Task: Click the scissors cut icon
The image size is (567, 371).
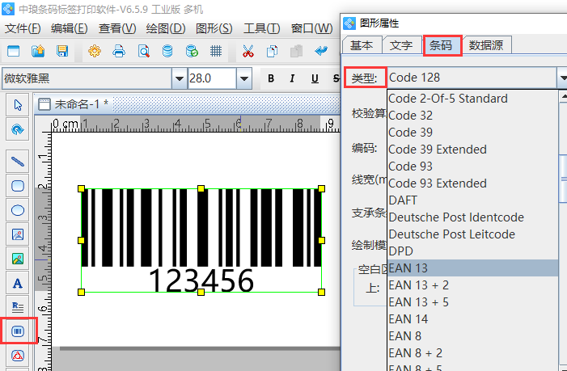Action: [248, 52]
